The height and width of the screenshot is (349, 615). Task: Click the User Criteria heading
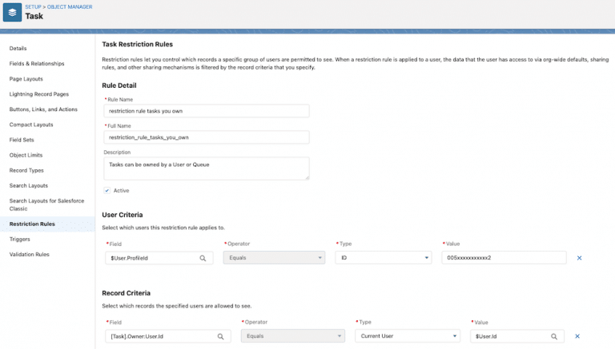click(x=123, y=215)
